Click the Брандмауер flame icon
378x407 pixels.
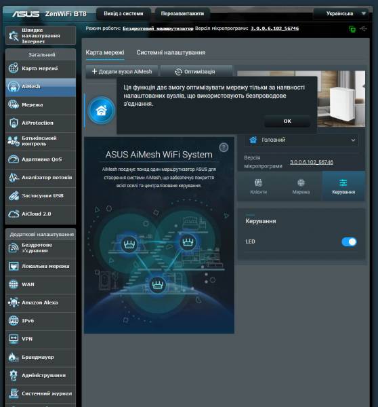(14, 357)
